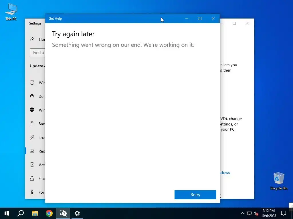Image resolution: width=293 pixels, height=219 pixels.
Task: Select Recovery icon in Settings sidebar
Action: click(32, 151)
